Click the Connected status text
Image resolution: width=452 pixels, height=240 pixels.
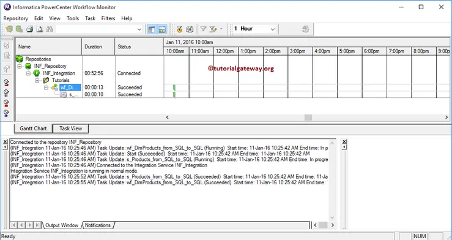[x=129, y=73]
